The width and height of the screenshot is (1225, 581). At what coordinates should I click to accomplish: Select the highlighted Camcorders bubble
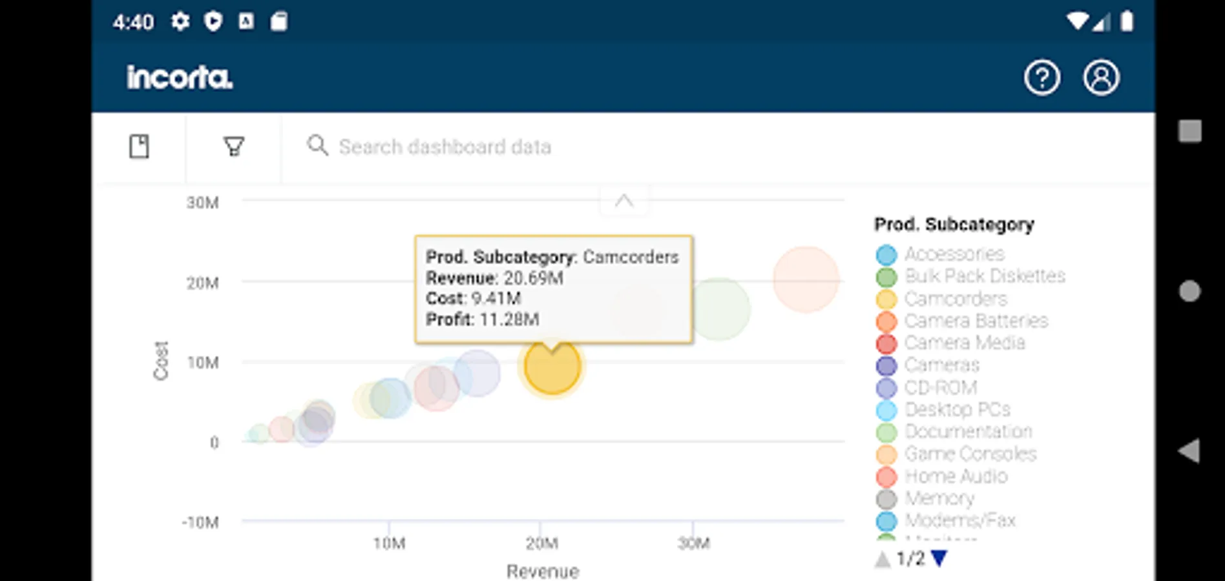pos(552,367)
